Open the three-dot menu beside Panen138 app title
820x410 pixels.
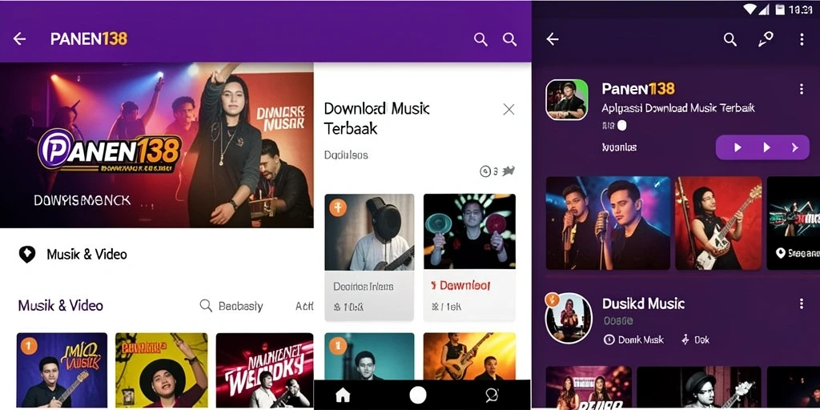click(x=801, y=89)
